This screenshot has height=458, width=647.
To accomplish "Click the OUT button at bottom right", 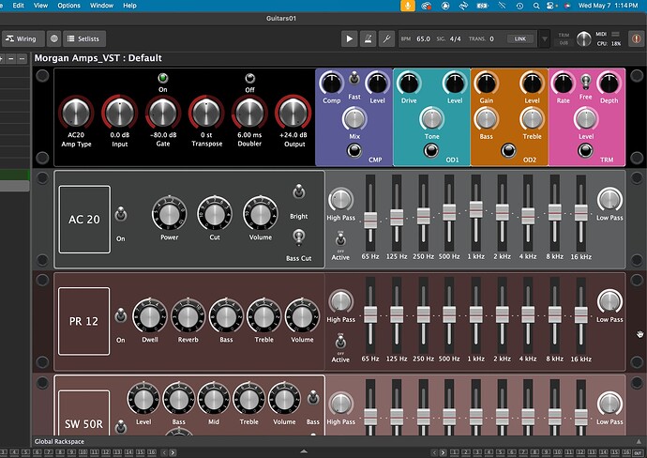I will 638,452.
